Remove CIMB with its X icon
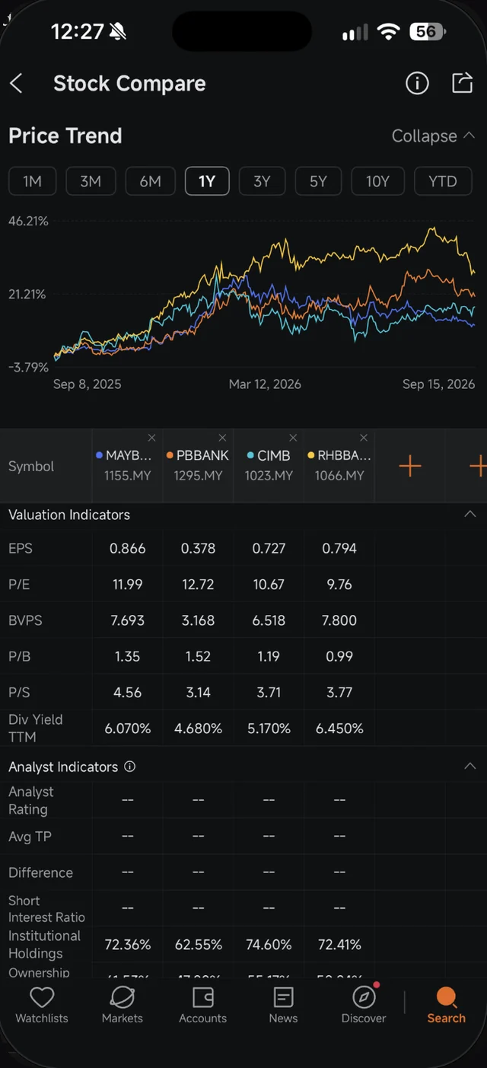The image size is (487, 1068). (293, 438)
